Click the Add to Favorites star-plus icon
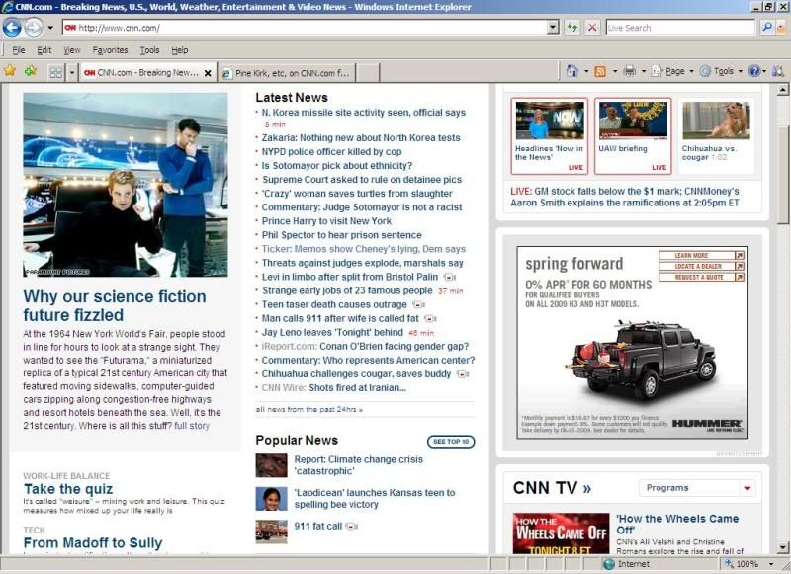791x574 pixels. [31, 71]
